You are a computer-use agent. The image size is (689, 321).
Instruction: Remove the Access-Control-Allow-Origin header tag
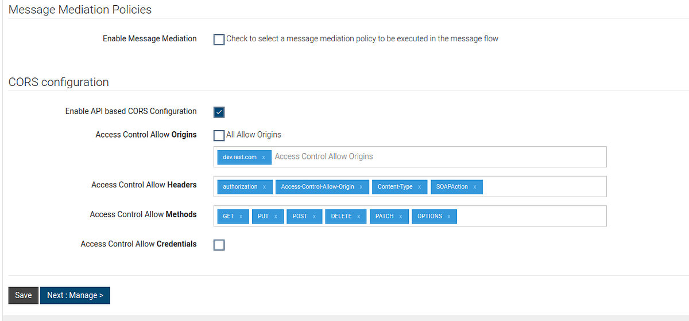(361, 187)
